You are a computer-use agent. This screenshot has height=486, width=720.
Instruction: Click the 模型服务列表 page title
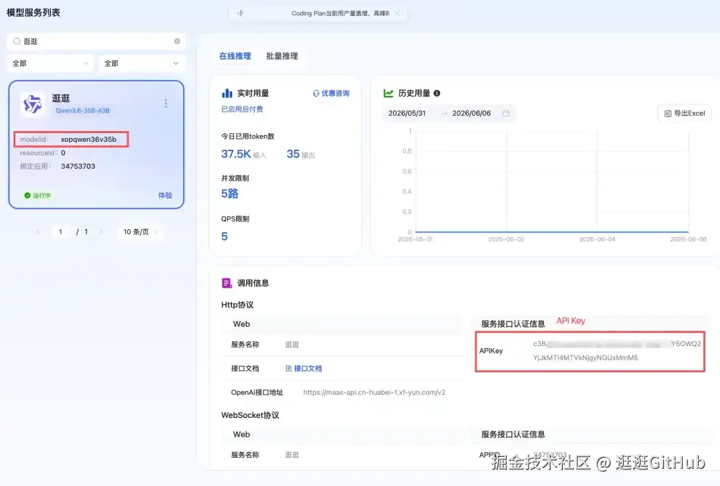pyautogui.click(x=33, y=13)
